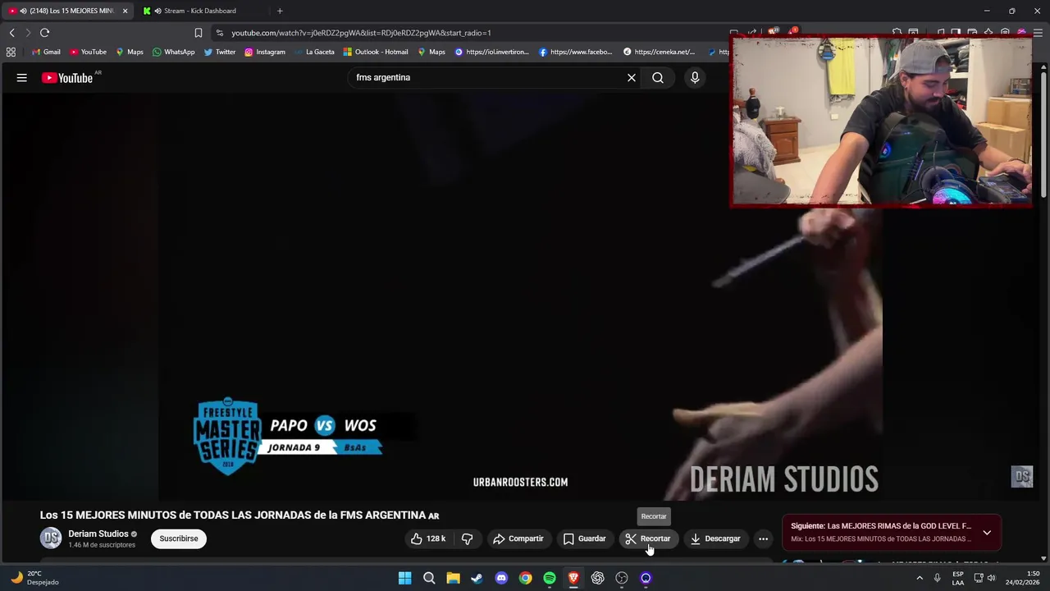Click the DS watermark in video corner
Image resolution: width=1050 pixels, height=591 pixels.
(1021, 476)
